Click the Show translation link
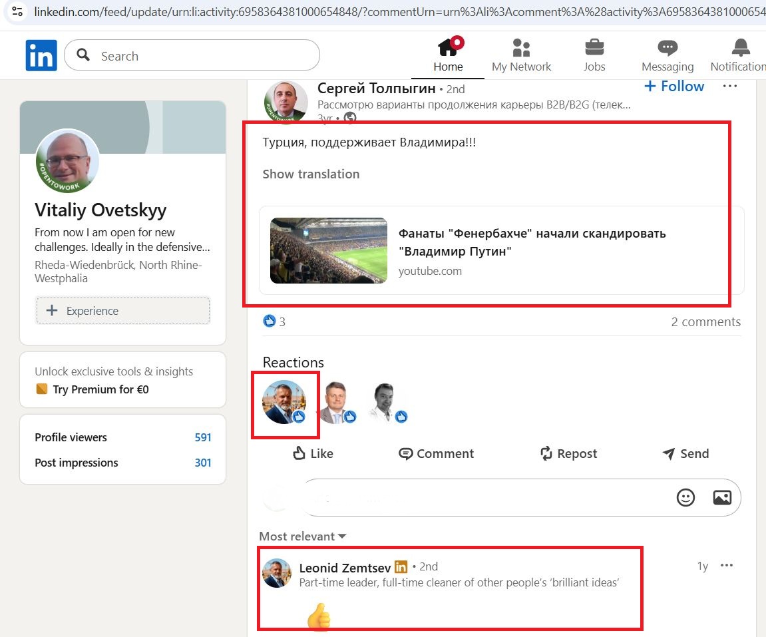 (311, 174)
